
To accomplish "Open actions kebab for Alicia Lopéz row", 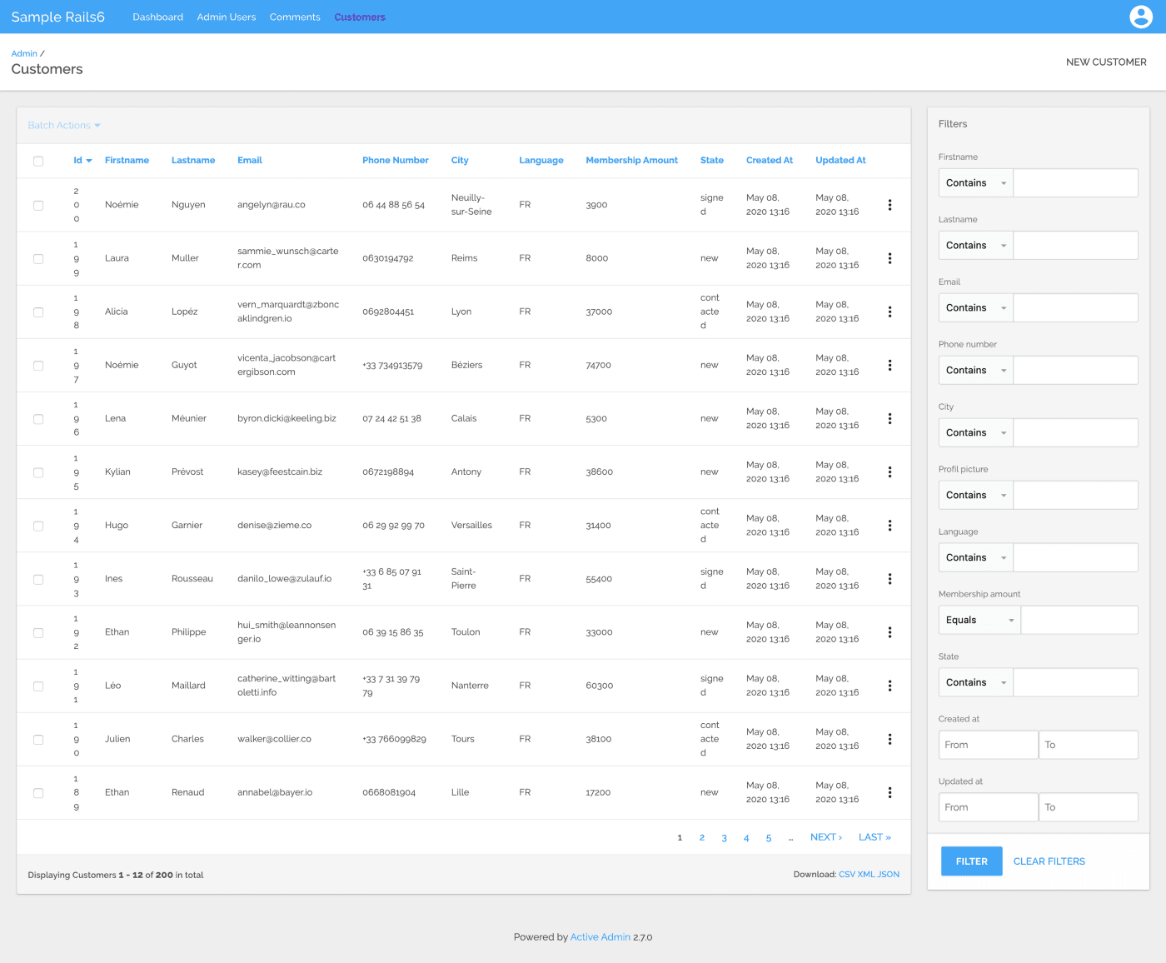I will [889, 312].
